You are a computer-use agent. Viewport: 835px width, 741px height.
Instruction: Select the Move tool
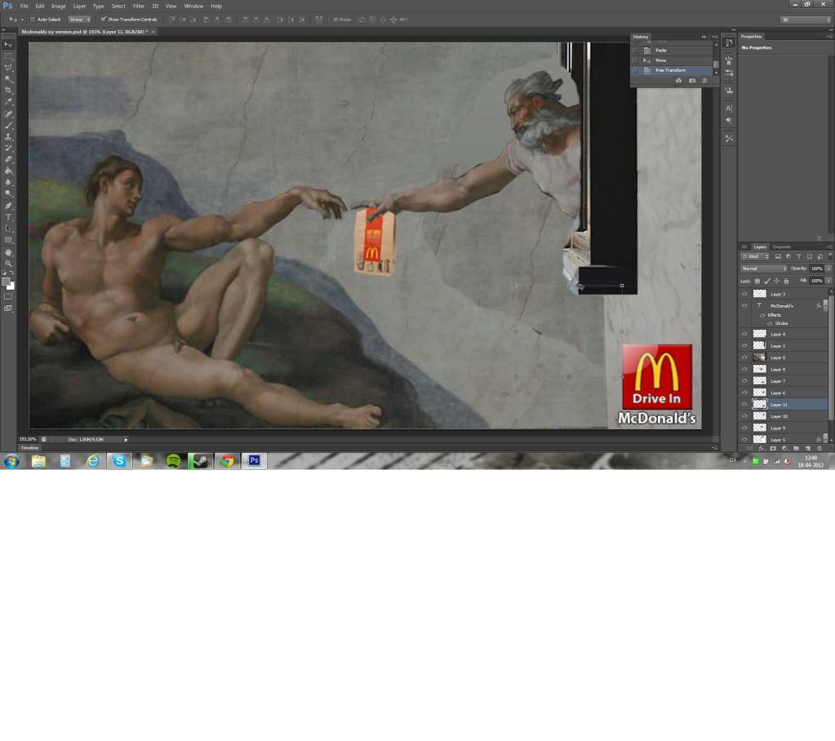pos(8,44)
